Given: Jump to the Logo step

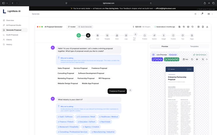Looking at the screenshot, I should [x=126, y=35].
